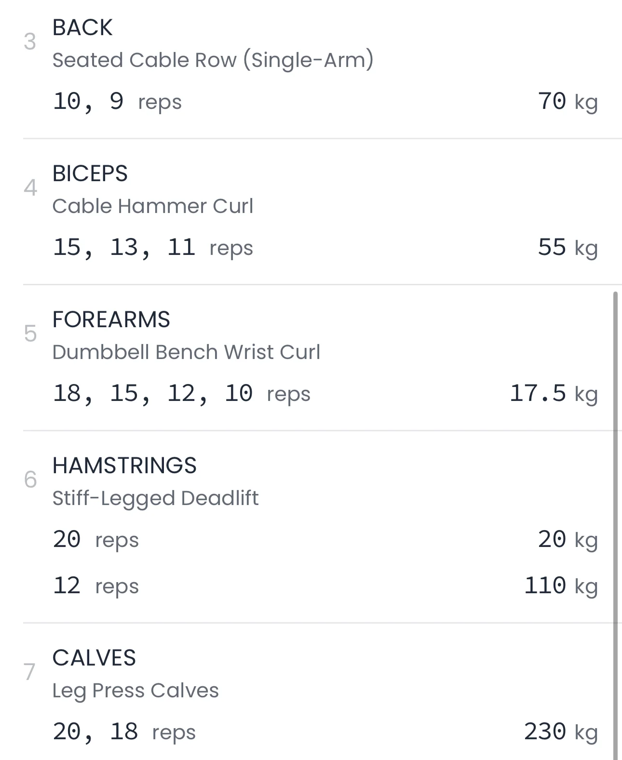Select the 17.5 kg weight value
622x760 pixels.
(x=554, y=394)
